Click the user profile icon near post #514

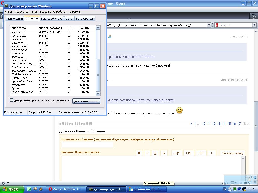click(110, 37)
